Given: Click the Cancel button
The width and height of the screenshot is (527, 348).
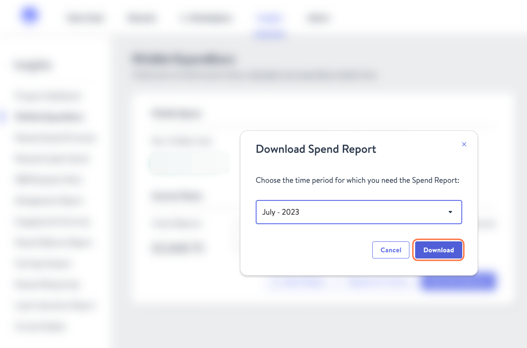Looking at the screenshot, I should [390, 249].
